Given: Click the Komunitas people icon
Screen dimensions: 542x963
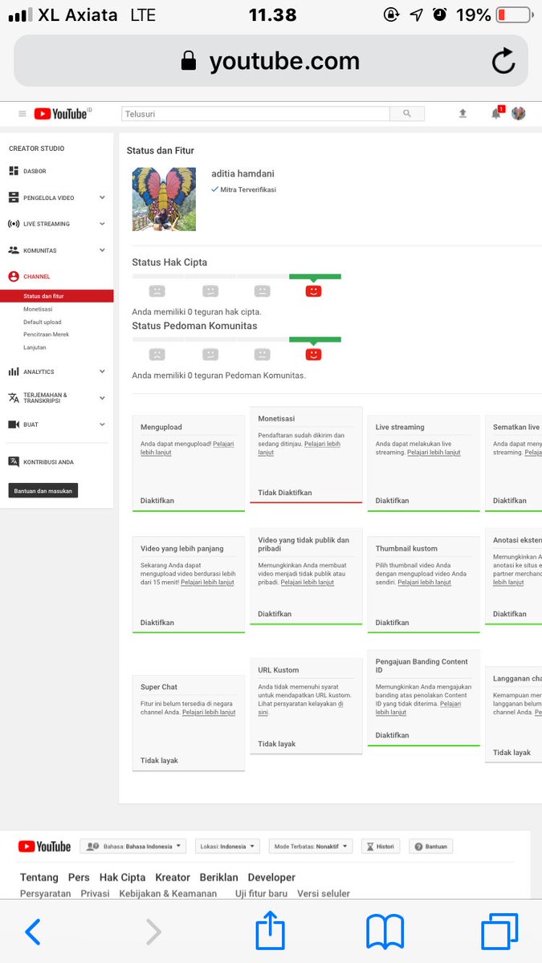Looking at the screenshot, I should pos(14,250).
